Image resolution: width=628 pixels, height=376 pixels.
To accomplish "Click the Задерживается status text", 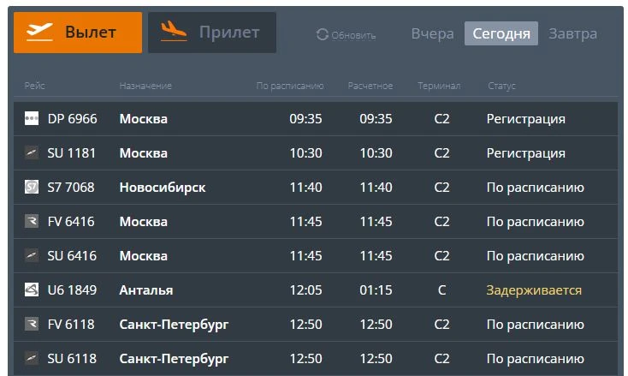I will [534, 289].
